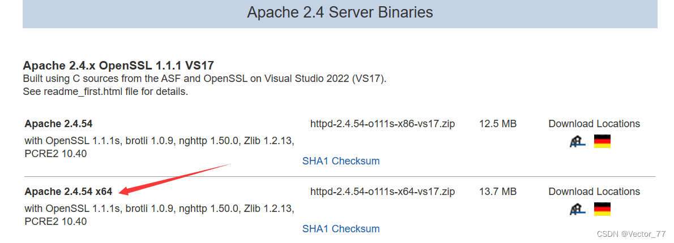Click Apache Lounge download icon for x86 zip
The width and height of the screenshot is (674, 243).
pyautogui.click(x=577, y=141)
